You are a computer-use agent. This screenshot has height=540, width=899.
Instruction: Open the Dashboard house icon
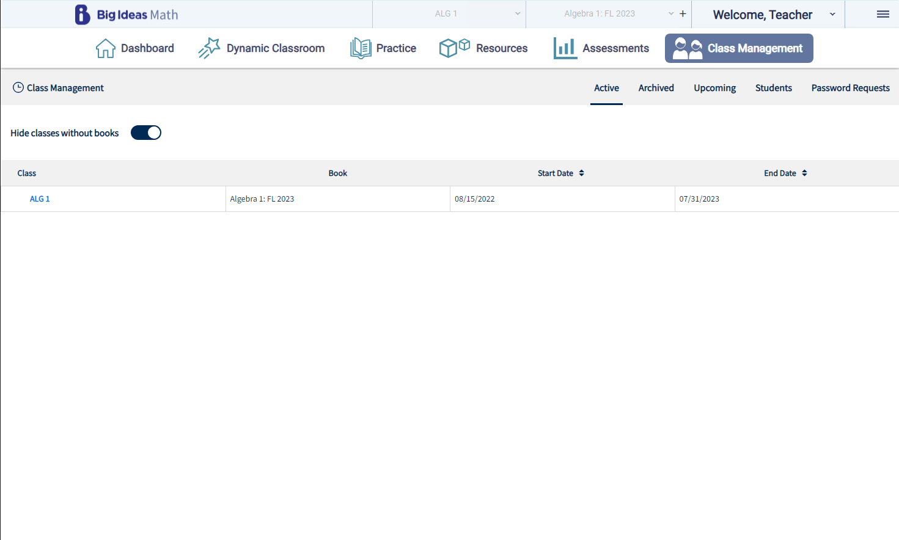tap(105, 48)
